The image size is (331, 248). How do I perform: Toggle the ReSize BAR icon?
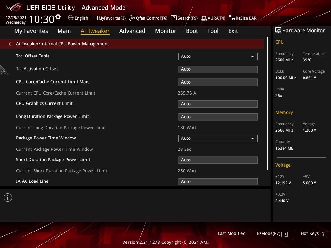[x=231, y=18]
